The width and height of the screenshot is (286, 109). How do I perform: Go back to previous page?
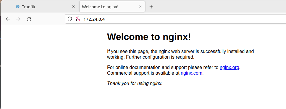tap(8, 19)
